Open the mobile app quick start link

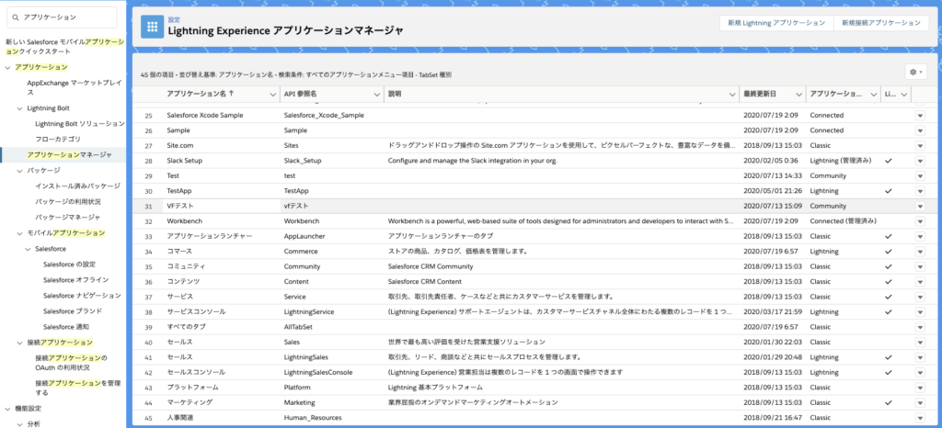(x=64, y=47)
